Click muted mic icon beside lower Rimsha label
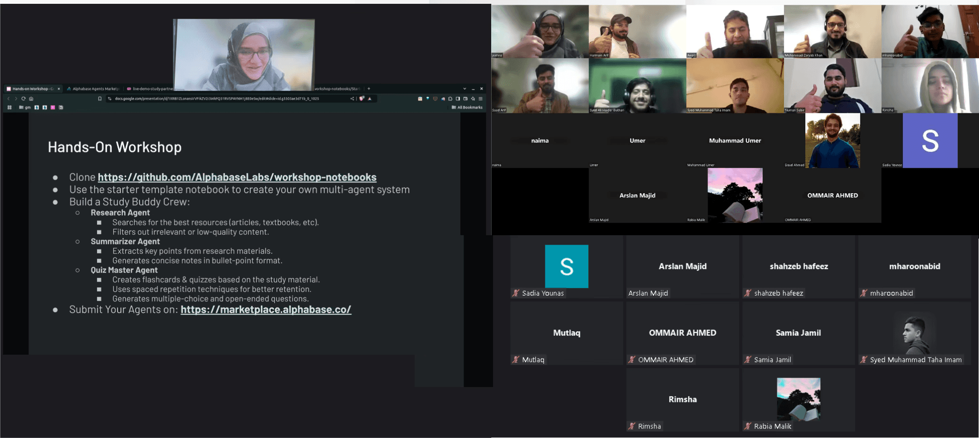Screen dimensions: 979x438 (632, 426)
